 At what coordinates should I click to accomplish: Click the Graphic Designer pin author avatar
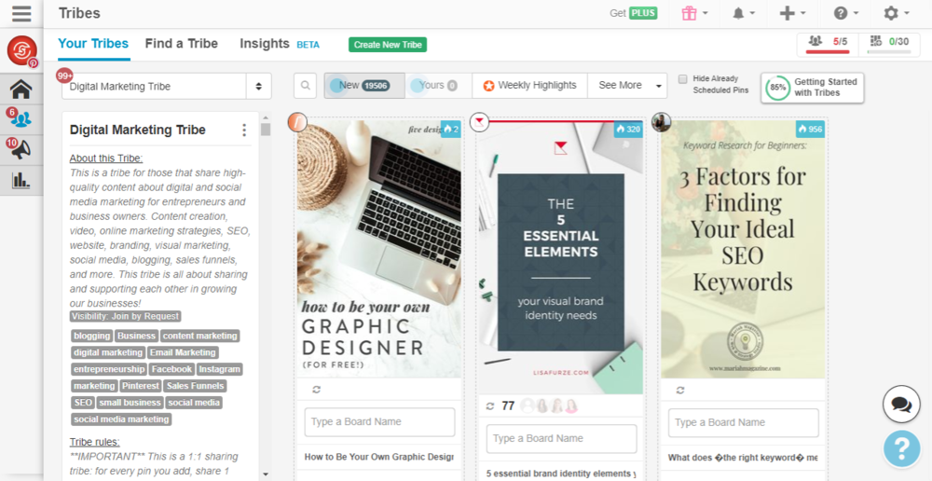(x=297, y=122)
